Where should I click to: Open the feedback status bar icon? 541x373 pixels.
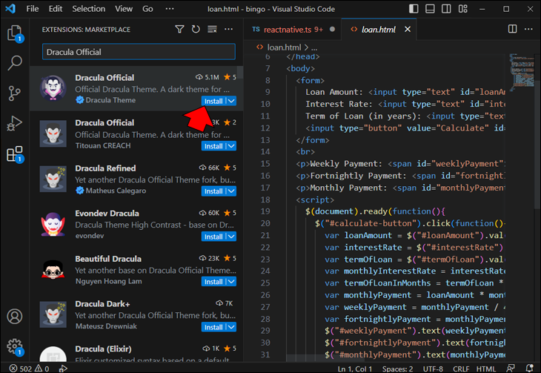[511, 369]
